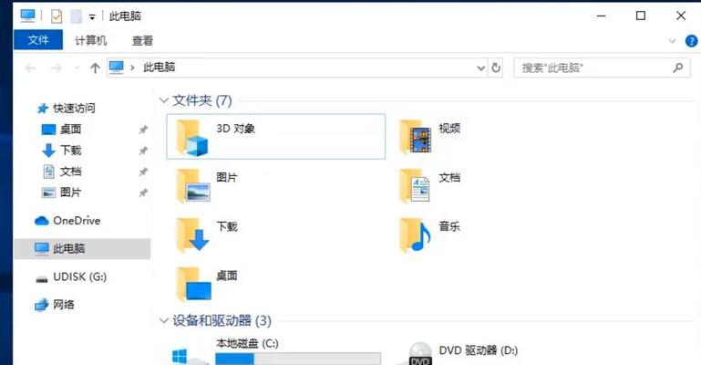Screen dimensions: 701x365
Task: Click the back navigation arrow
Action: click(30, 68)
